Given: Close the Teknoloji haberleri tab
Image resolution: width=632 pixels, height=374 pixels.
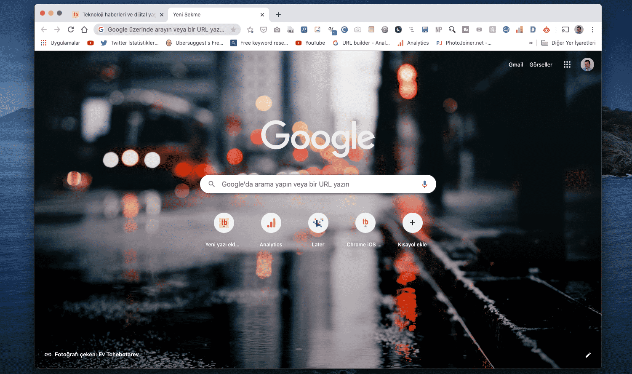Looking at the screenshot, I should click(x=162, y=15).
